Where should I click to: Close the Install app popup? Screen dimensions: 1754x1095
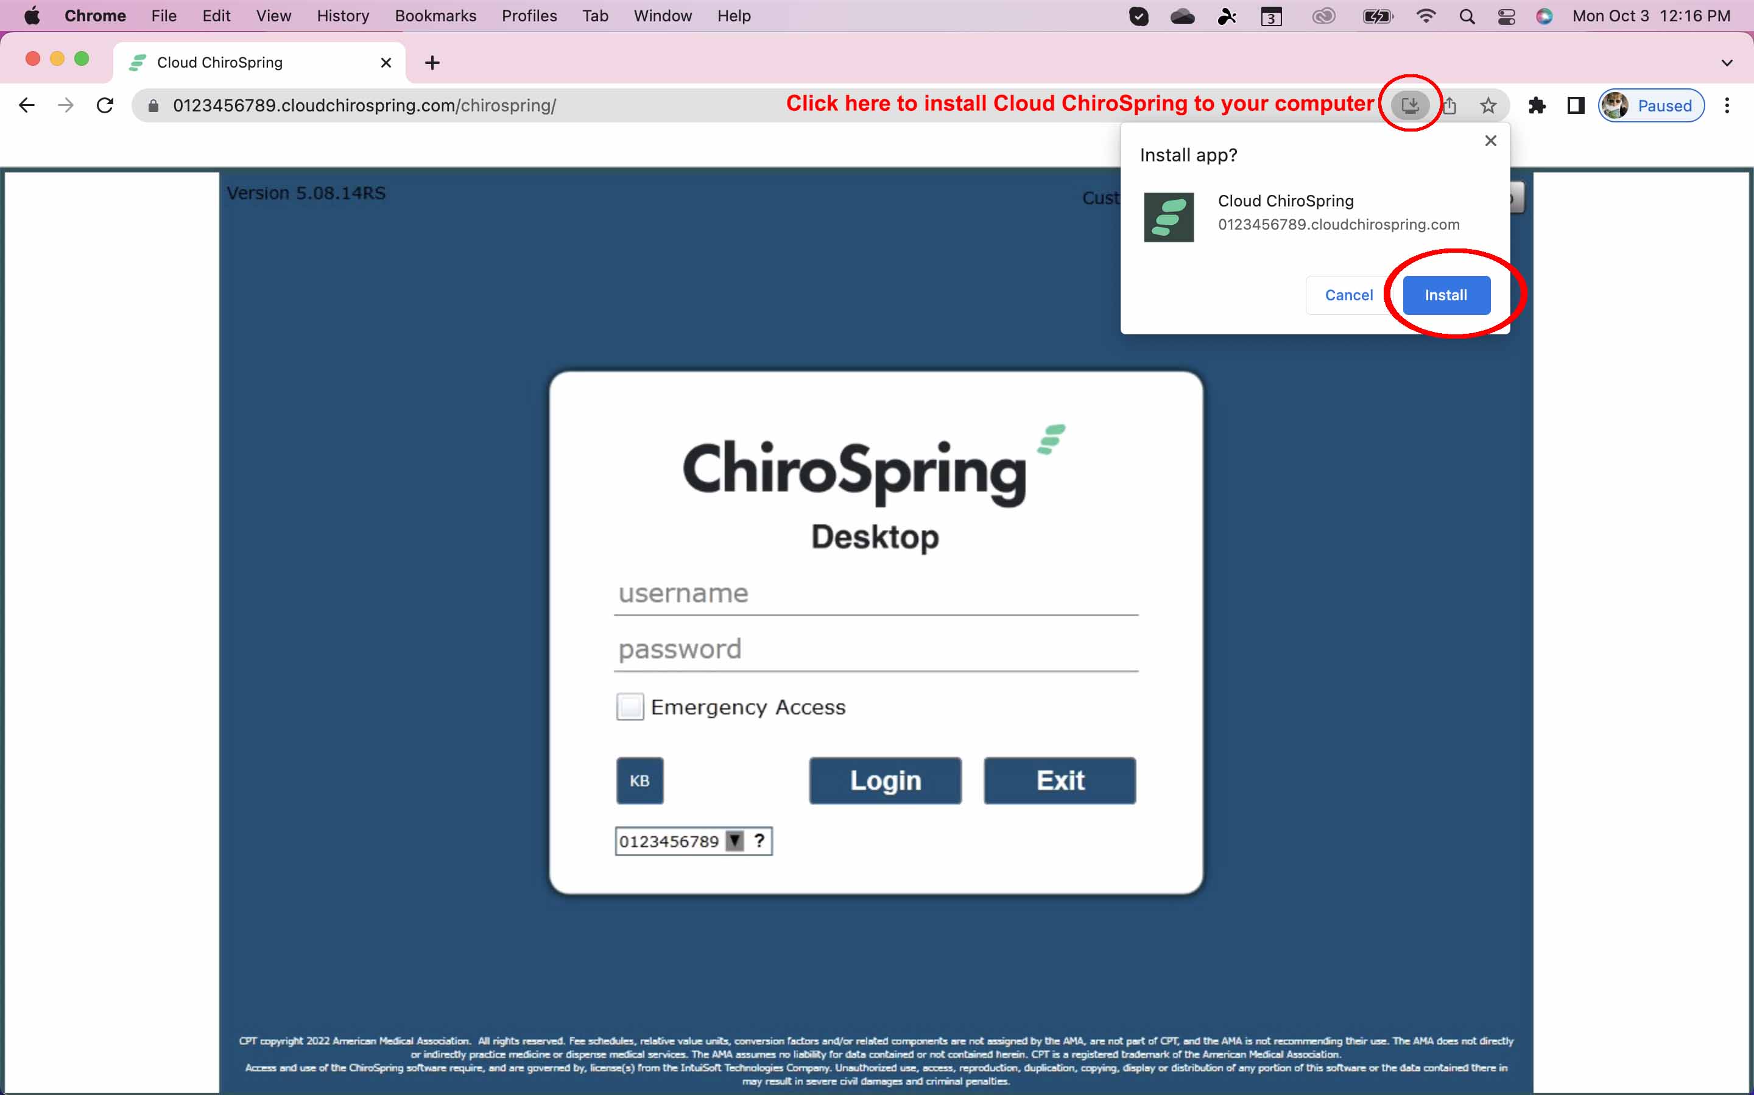(x=1490, y=141)
